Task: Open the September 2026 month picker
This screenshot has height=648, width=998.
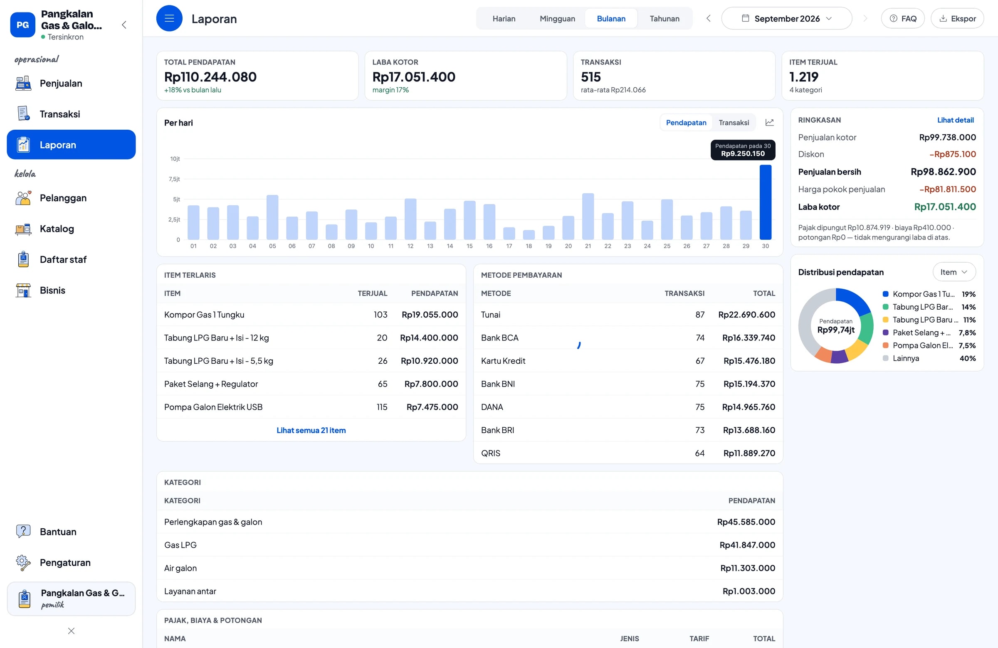Action: pos(787,18)
